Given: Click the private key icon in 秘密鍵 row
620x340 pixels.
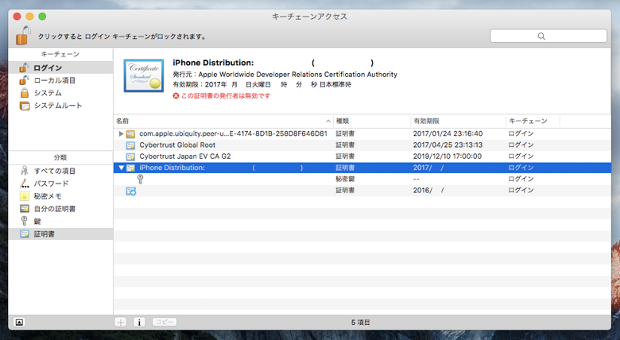Looking at the screenshot, I should point(141,179).
